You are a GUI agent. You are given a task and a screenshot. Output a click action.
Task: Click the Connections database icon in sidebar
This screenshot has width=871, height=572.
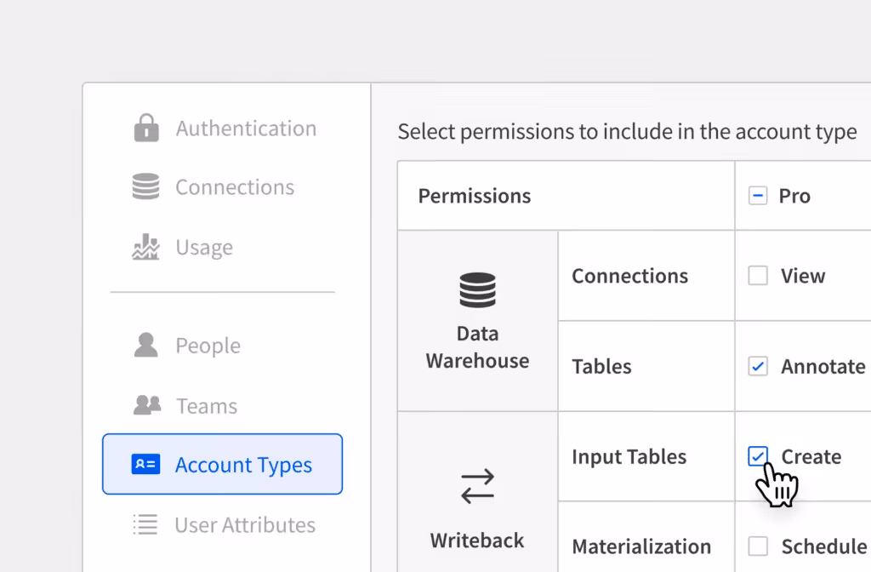pyautogui.click(x=146, y=186)
